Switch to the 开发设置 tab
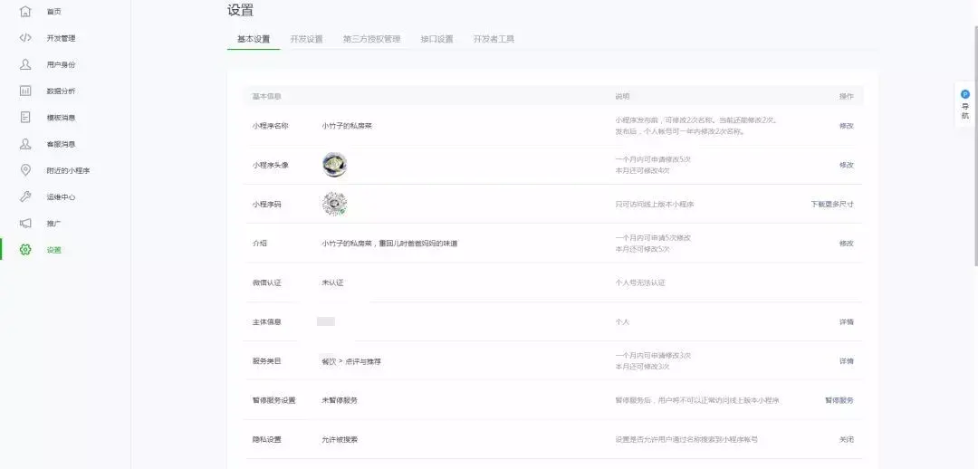 tap(306, 39)
